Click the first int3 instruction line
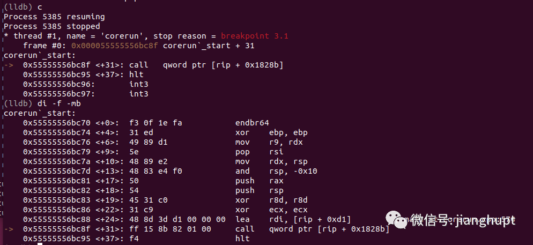 (86, 84)
